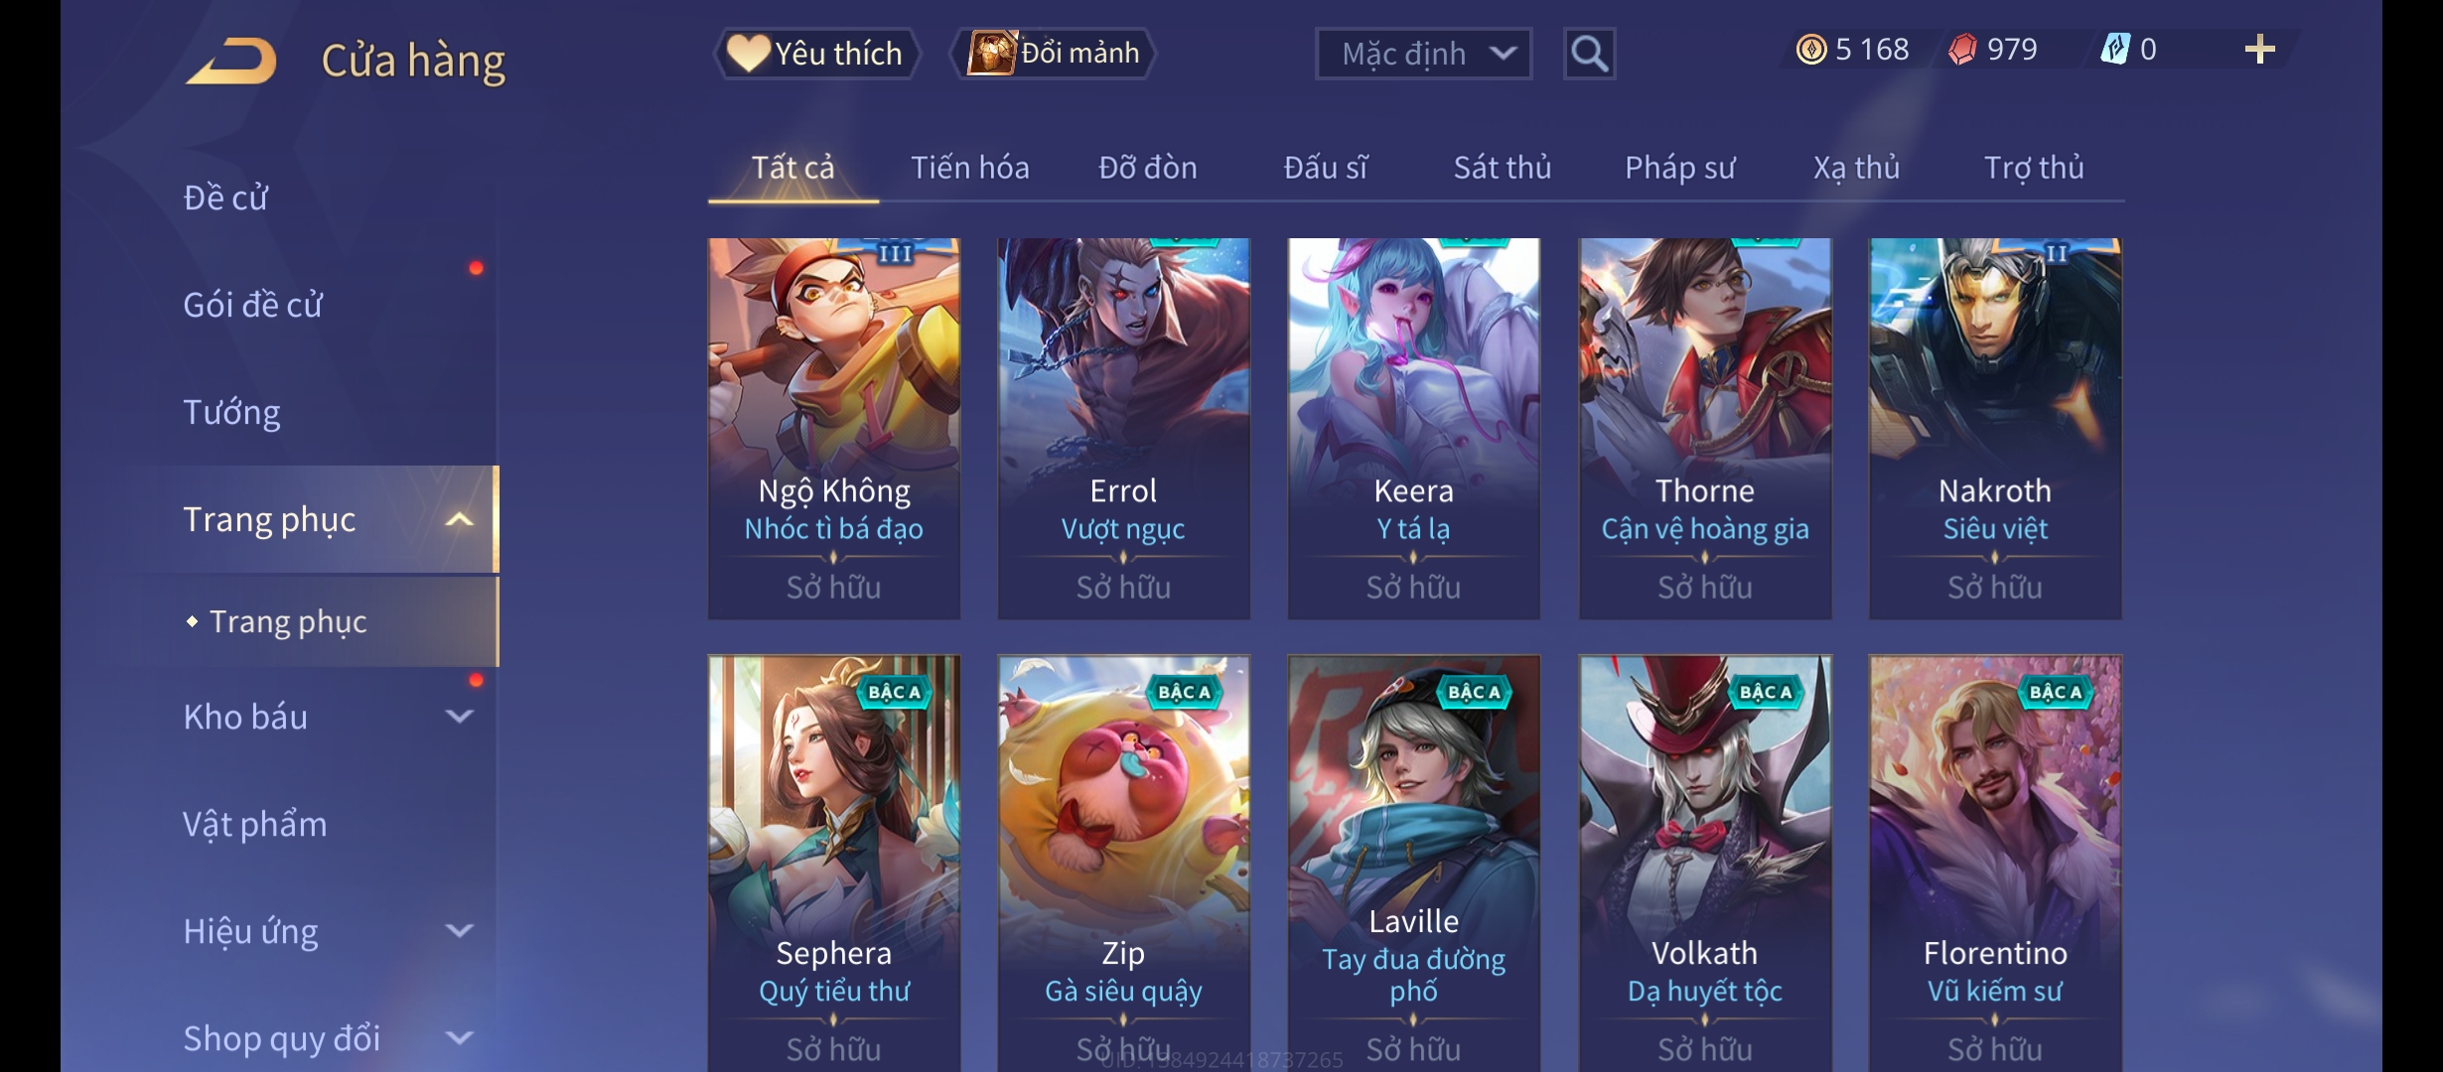
Task: Select the Keera Y tá lạ skin
Action: [x=1413, y=429]
